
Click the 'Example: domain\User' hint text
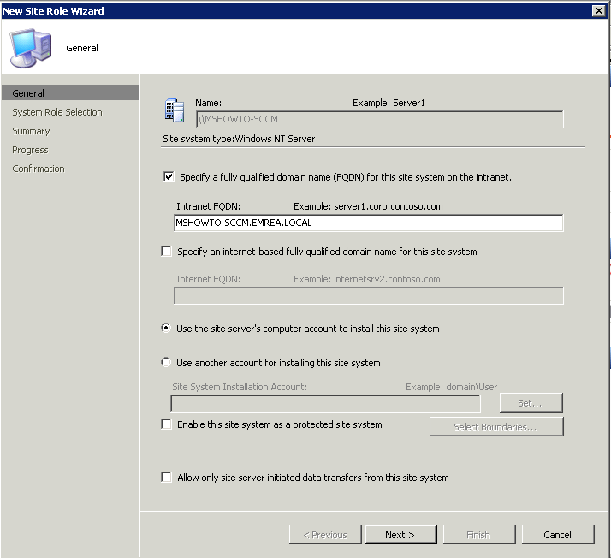pos(452,387)
